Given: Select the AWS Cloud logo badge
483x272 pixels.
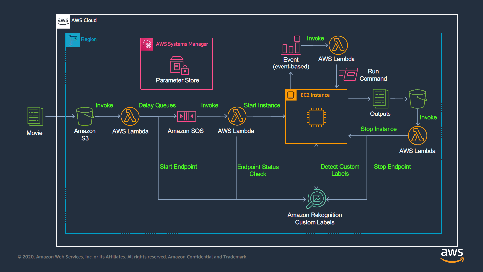Looking at the screenshot, I should (x=63, y=22).
